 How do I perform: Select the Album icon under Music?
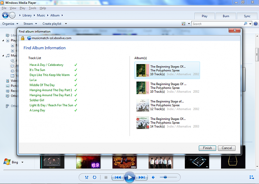[12, 65]
